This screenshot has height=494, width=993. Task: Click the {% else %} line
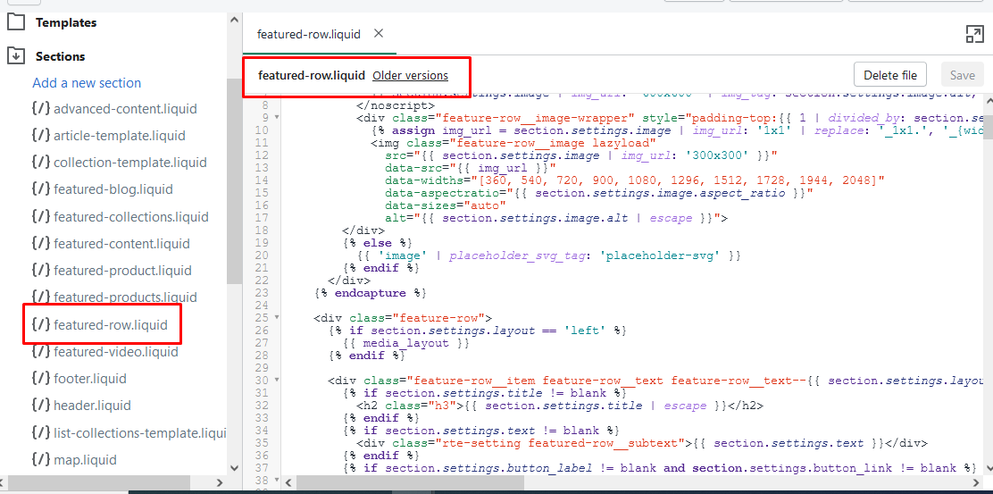pyautogui.click(x=378, y=243)
